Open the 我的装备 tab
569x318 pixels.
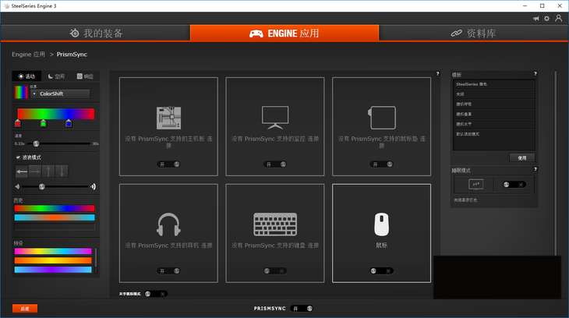96,33
